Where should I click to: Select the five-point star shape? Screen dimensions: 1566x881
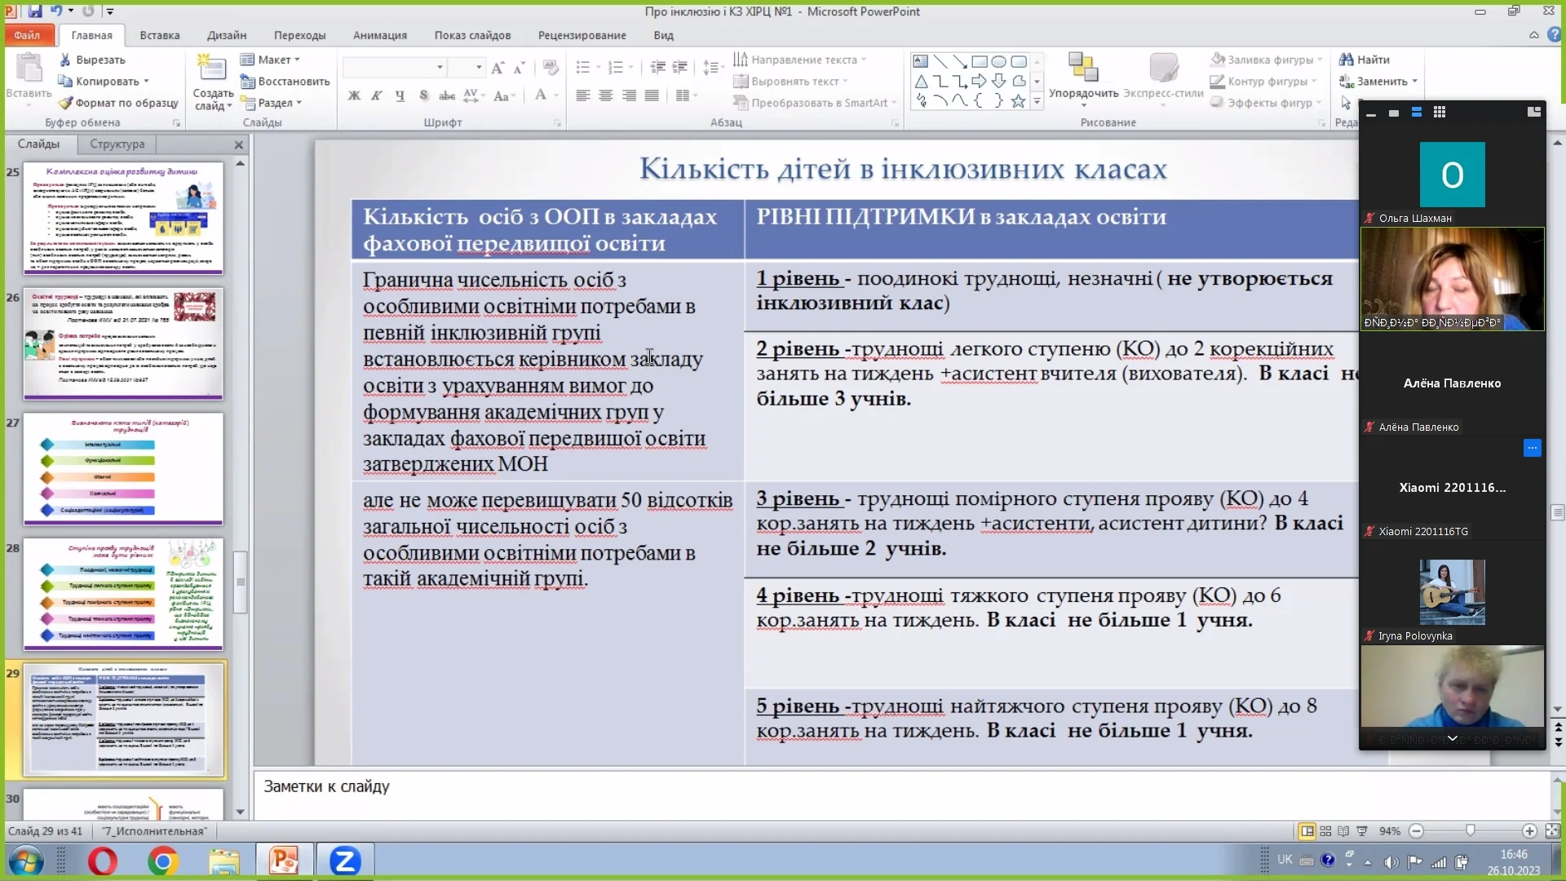click(x=1018, y=101)
